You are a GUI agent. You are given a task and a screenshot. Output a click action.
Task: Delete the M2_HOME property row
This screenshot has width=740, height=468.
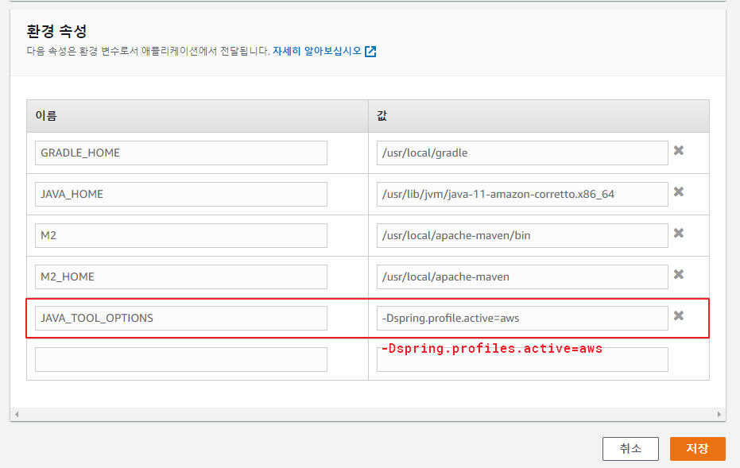click(679, 275)
